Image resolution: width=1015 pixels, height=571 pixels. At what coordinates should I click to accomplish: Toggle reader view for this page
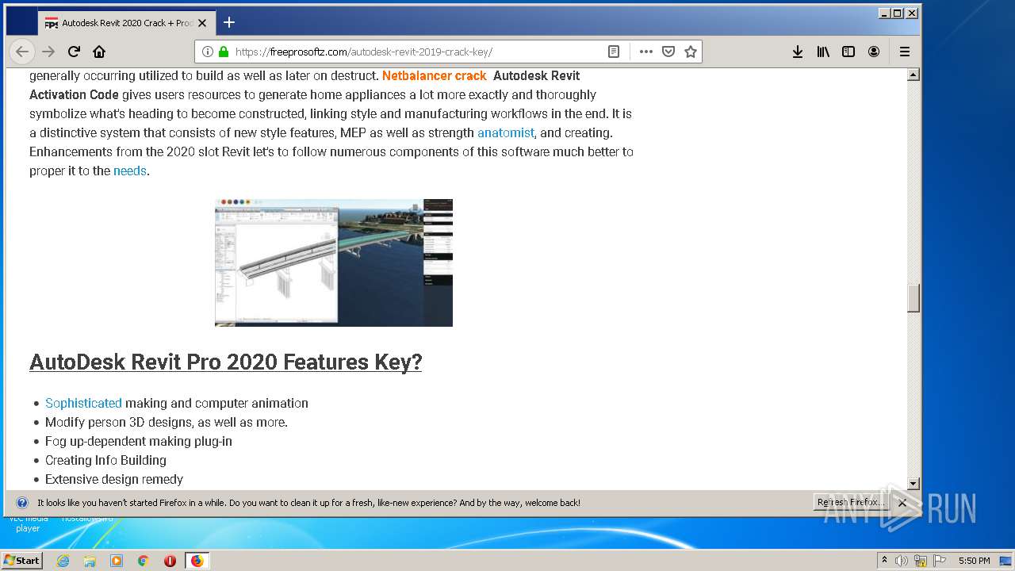pos(614,52)
